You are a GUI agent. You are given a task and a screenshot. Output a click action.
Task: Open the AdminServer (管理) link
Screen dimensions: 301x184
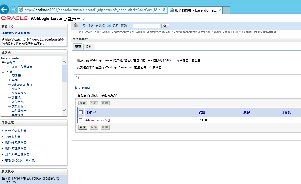[x=99, y=120]
